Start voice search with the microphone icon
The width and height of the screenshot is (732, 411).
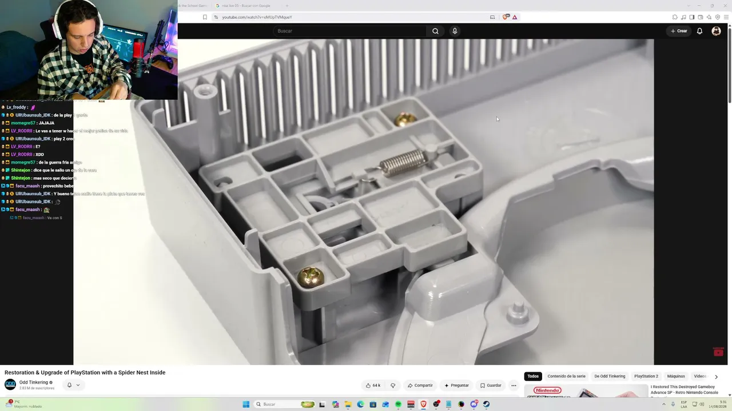click(x=455, y=31)
